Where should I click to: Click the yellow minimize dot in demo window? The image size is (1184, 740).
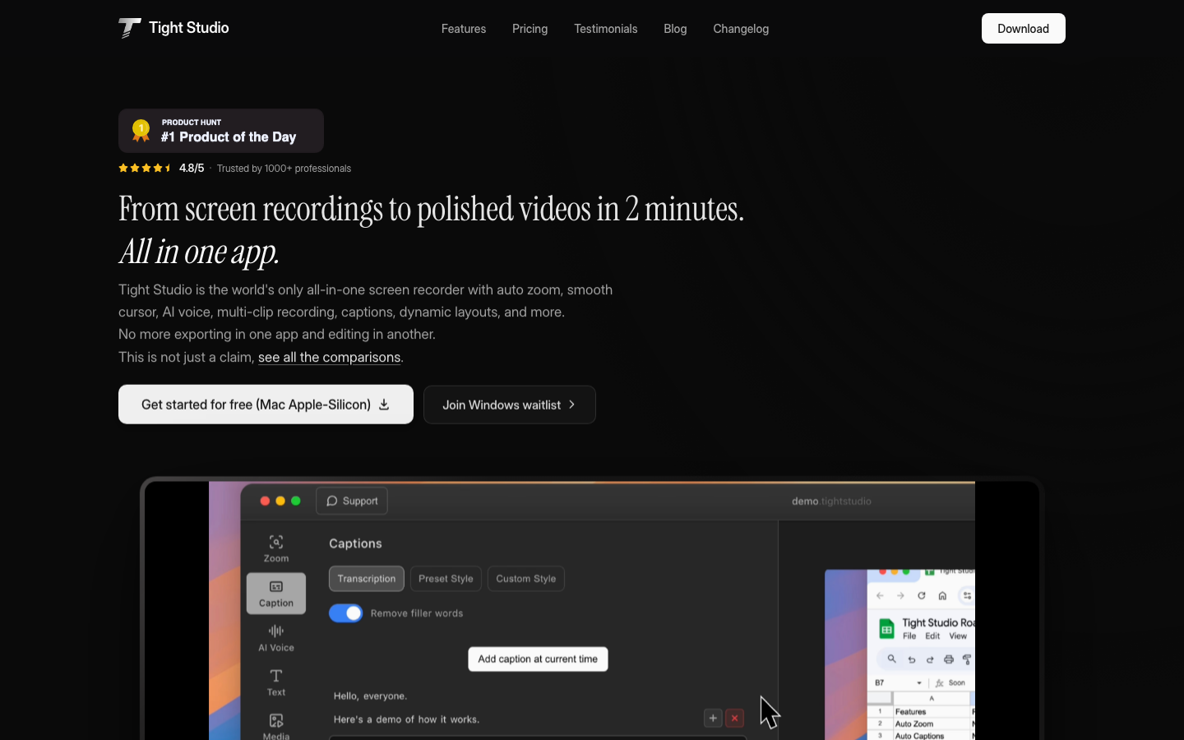click(280, 501)
